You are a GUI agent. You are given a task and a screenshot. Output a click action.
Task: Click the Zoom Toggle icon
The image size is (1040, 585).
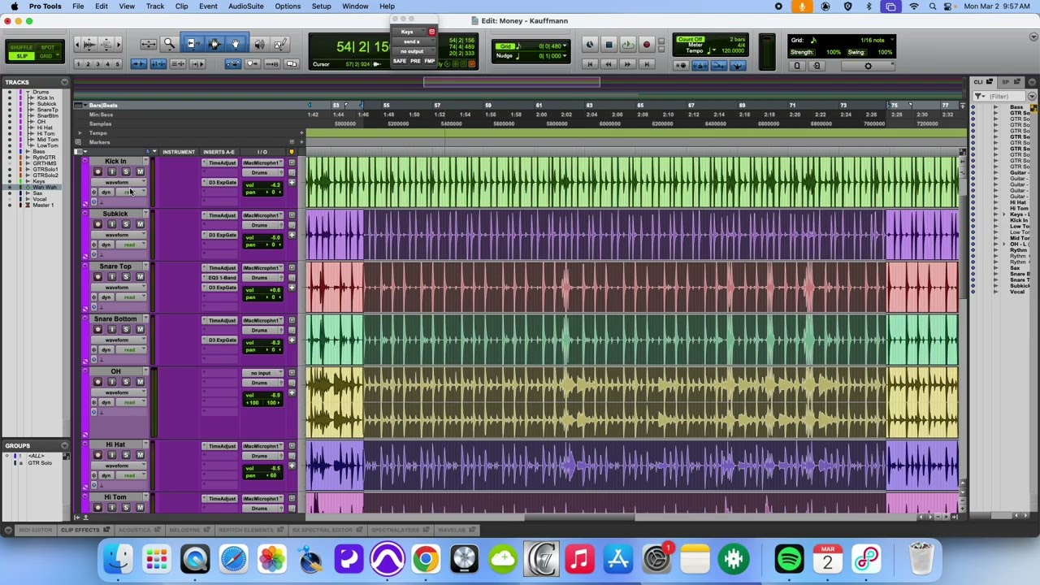[149, 45]
